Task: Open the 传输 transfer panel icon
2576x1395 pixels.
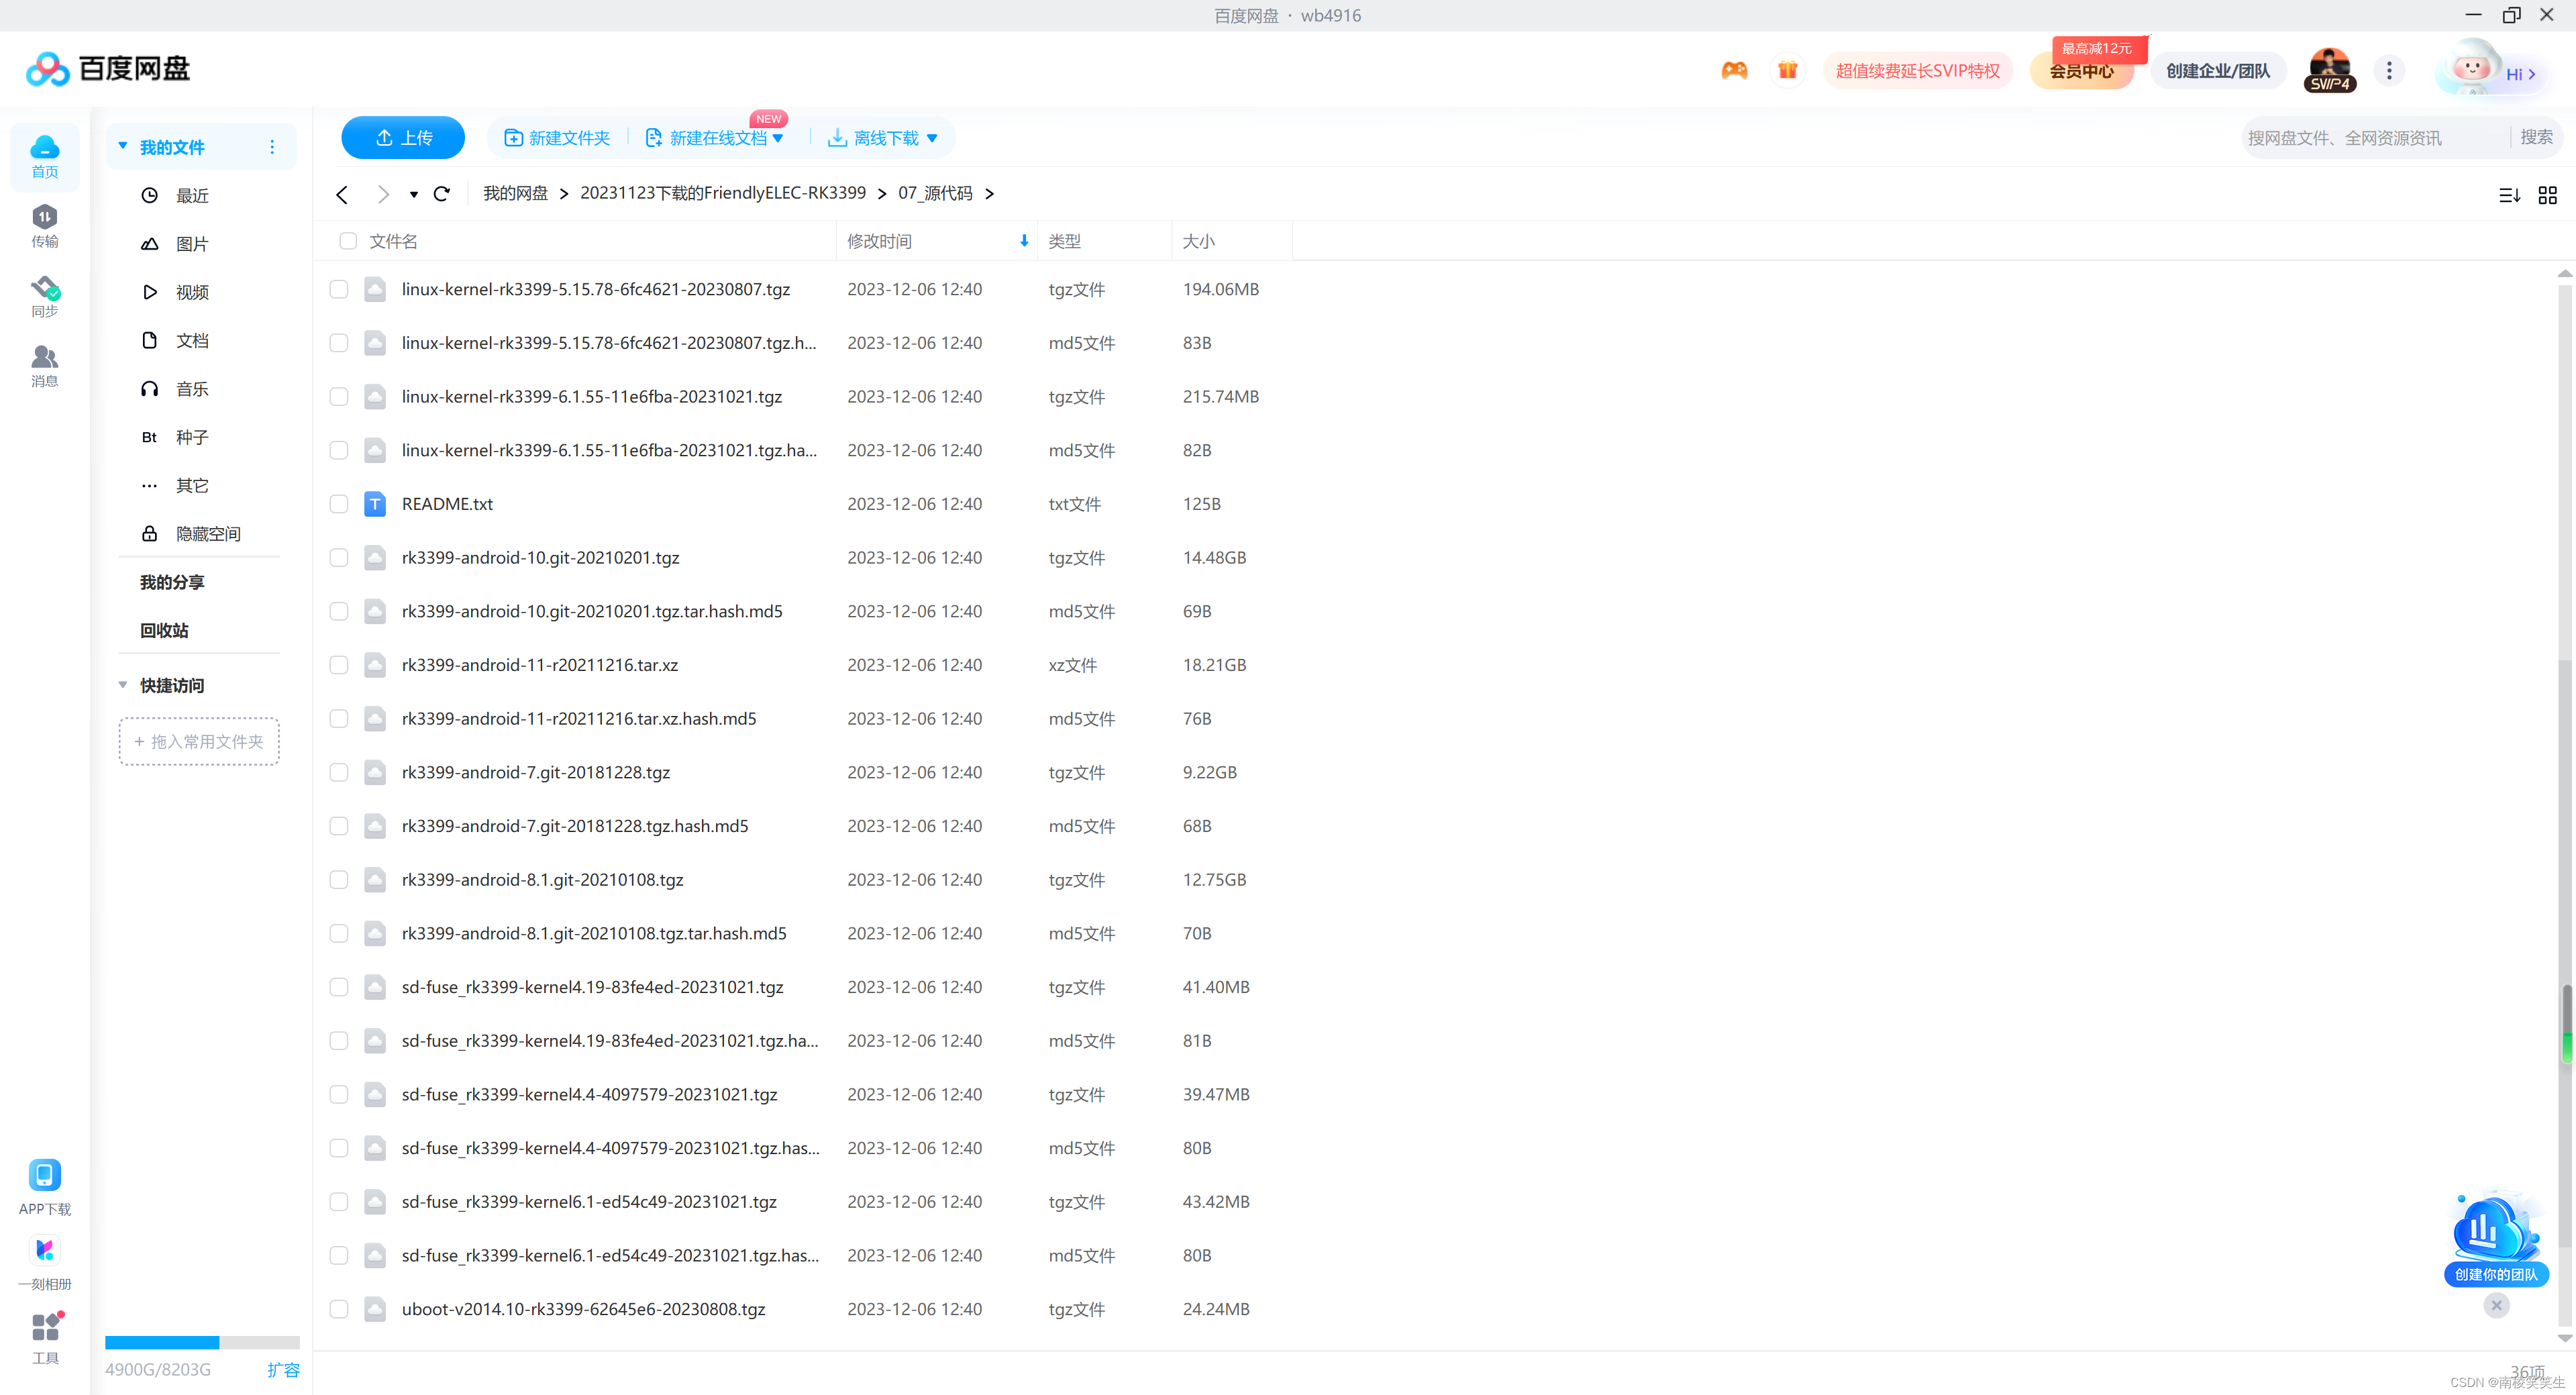Action: point(44,226)
